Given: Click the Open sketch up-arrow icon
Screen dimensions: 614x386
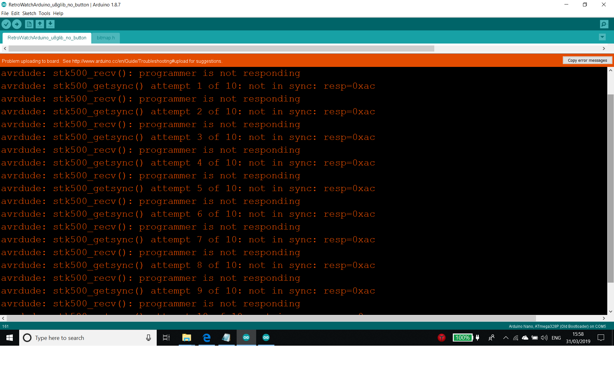Looking at the screenshot, I should coord(40,24).
